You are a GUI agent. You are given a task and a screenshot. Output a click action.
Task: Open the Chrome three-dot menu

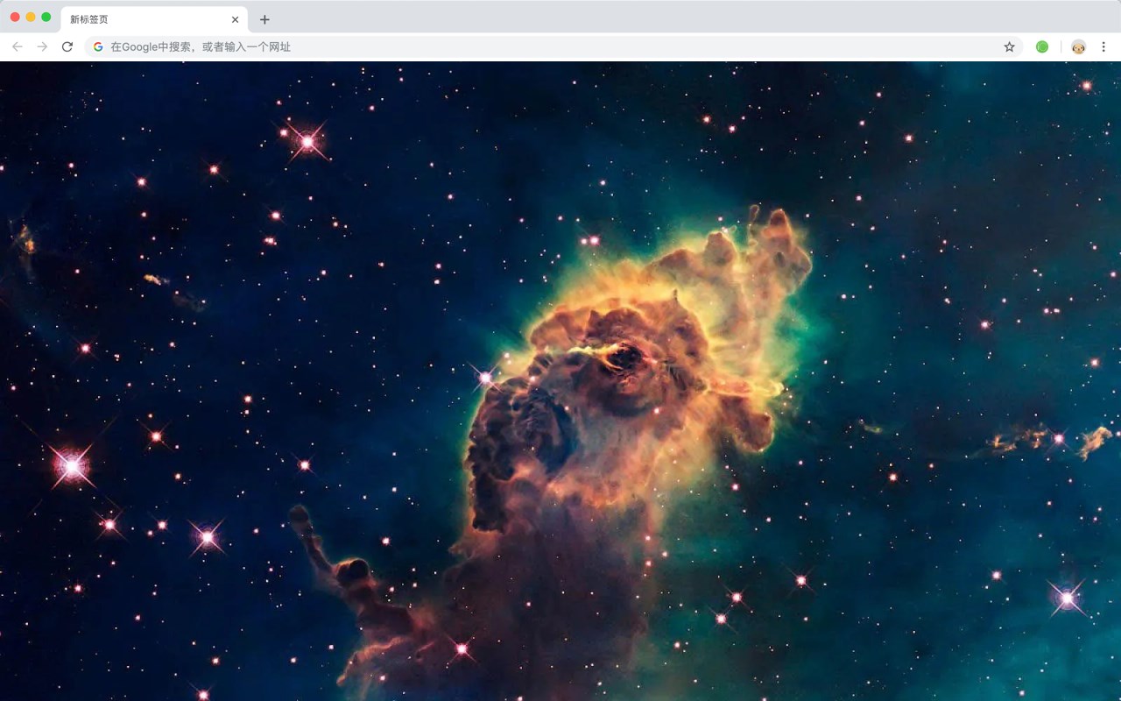coord(1103,46)
